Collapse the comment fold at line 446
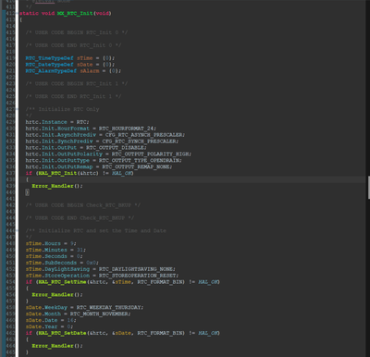370x357 pixels. [x=17, y=230]
